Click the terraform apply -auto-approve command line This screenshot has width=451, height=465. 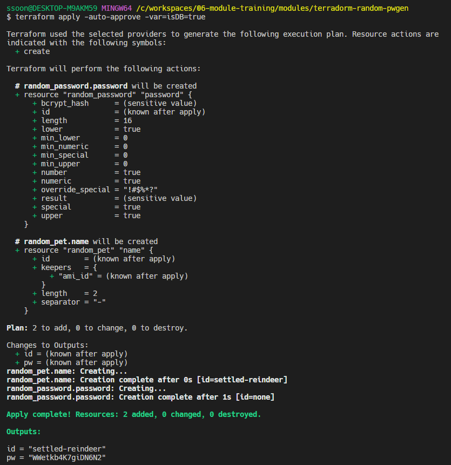[106, 17]
